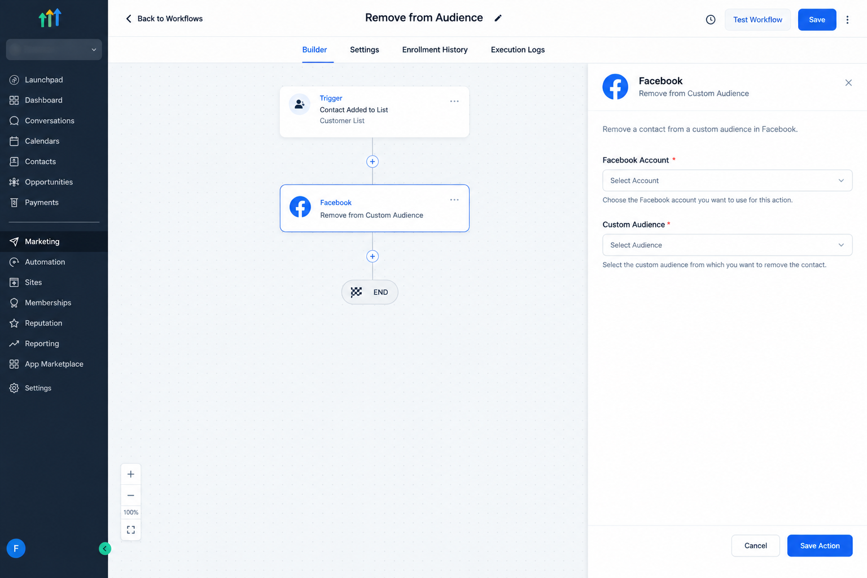
Task: Cancel the action configuration
Action: [x=755, y=546]
